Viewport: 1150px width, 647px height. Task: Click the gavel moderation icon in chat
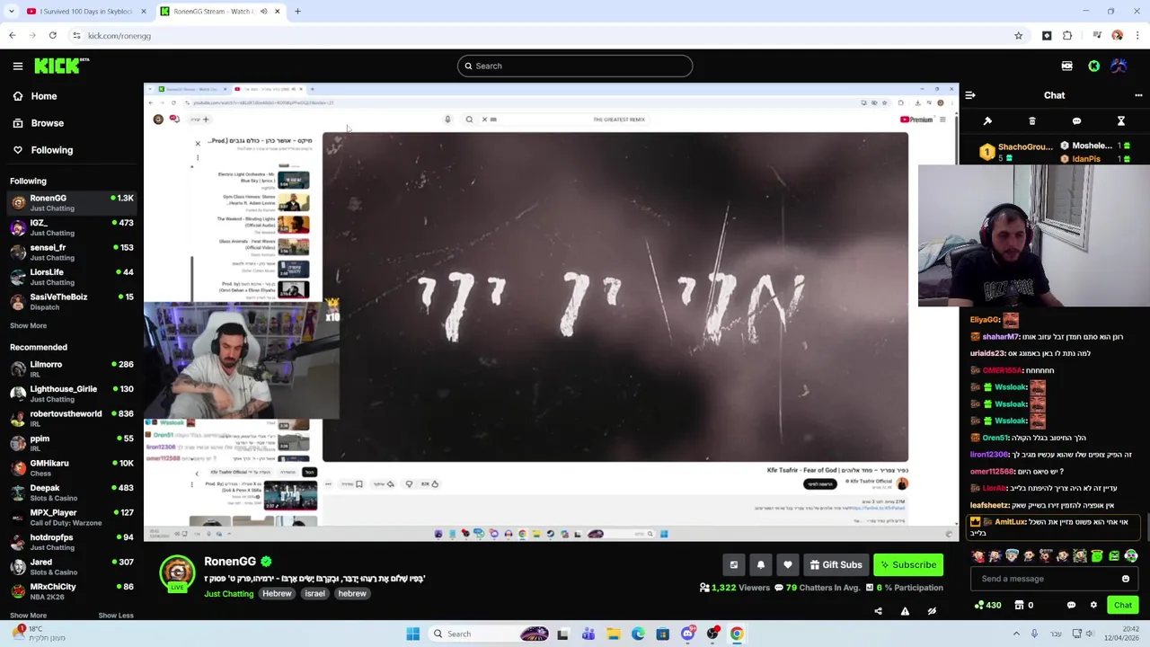[x=987, y=121]
